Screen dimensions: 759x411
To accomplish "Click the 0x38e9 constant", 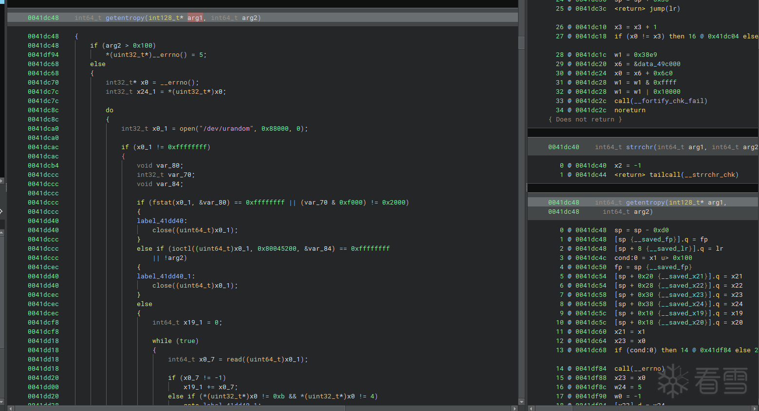I will (646, 55).
